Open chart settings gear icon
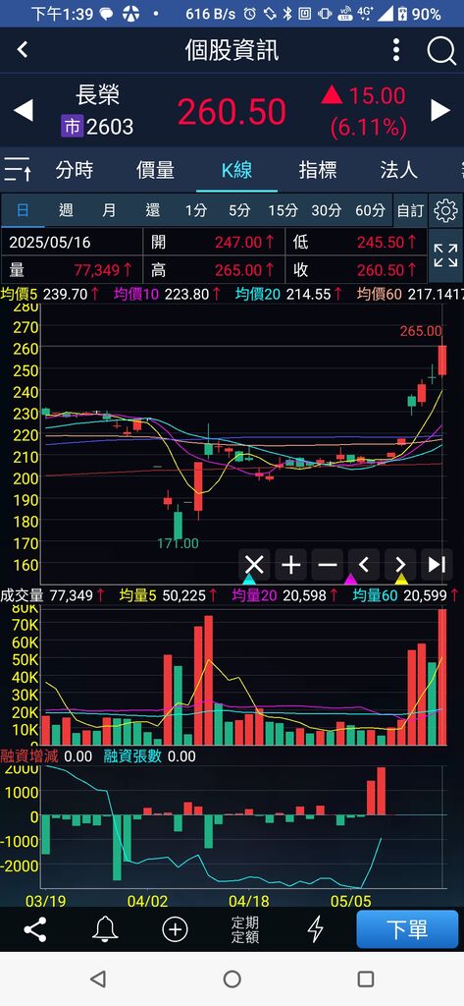Image resolution: width=464 pixels, height=1006 pixels. [445, 210]
